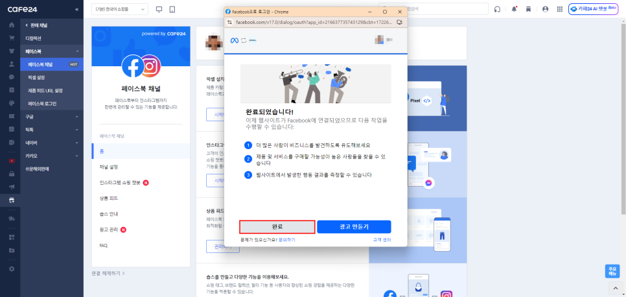
Task: Collapse sidebar with double-chevron icon
Action: [76, 9]
